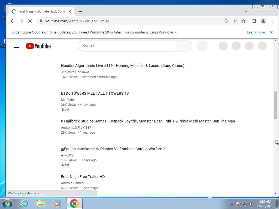The width and height of the screenshot is (279, 209).
Task: Close the Fruit Ninja tab
Action: 70,11
